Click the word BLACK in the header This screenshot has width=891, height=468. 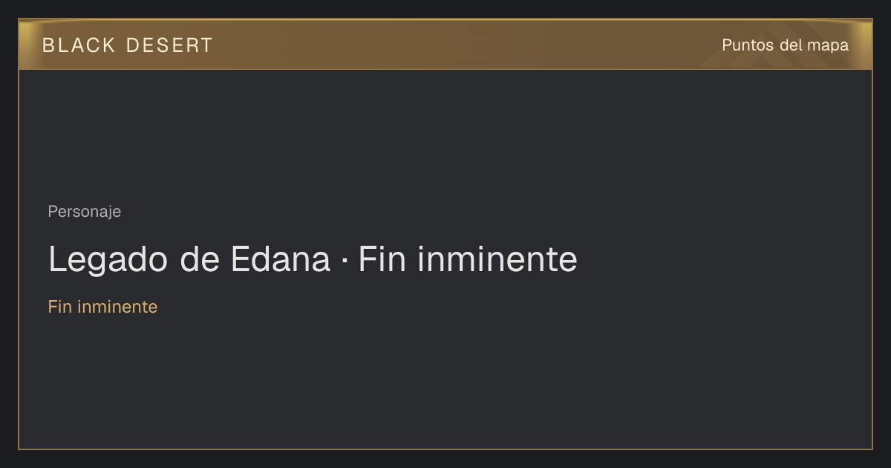pos(79,45)
